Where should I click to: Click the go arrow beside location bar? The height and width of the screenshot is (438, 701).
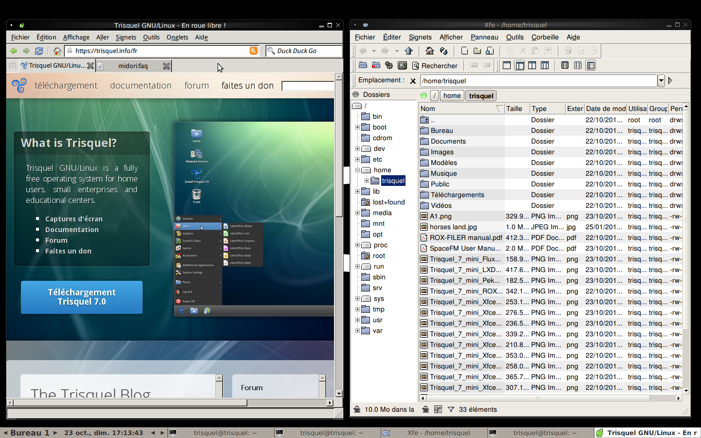pyautogui.click(x=670, y=81)
